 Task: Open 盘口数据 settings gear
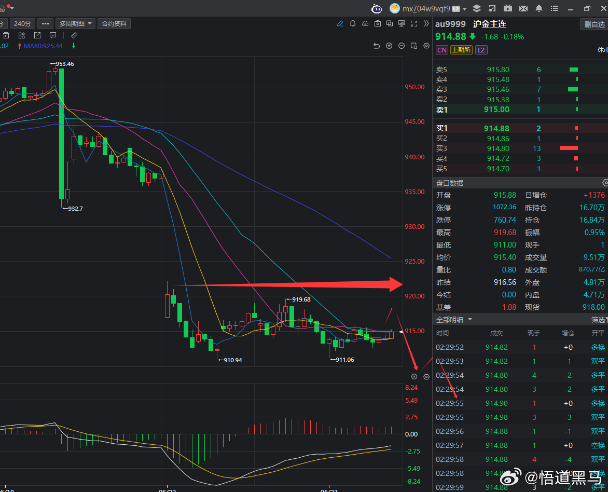point(605,183)
